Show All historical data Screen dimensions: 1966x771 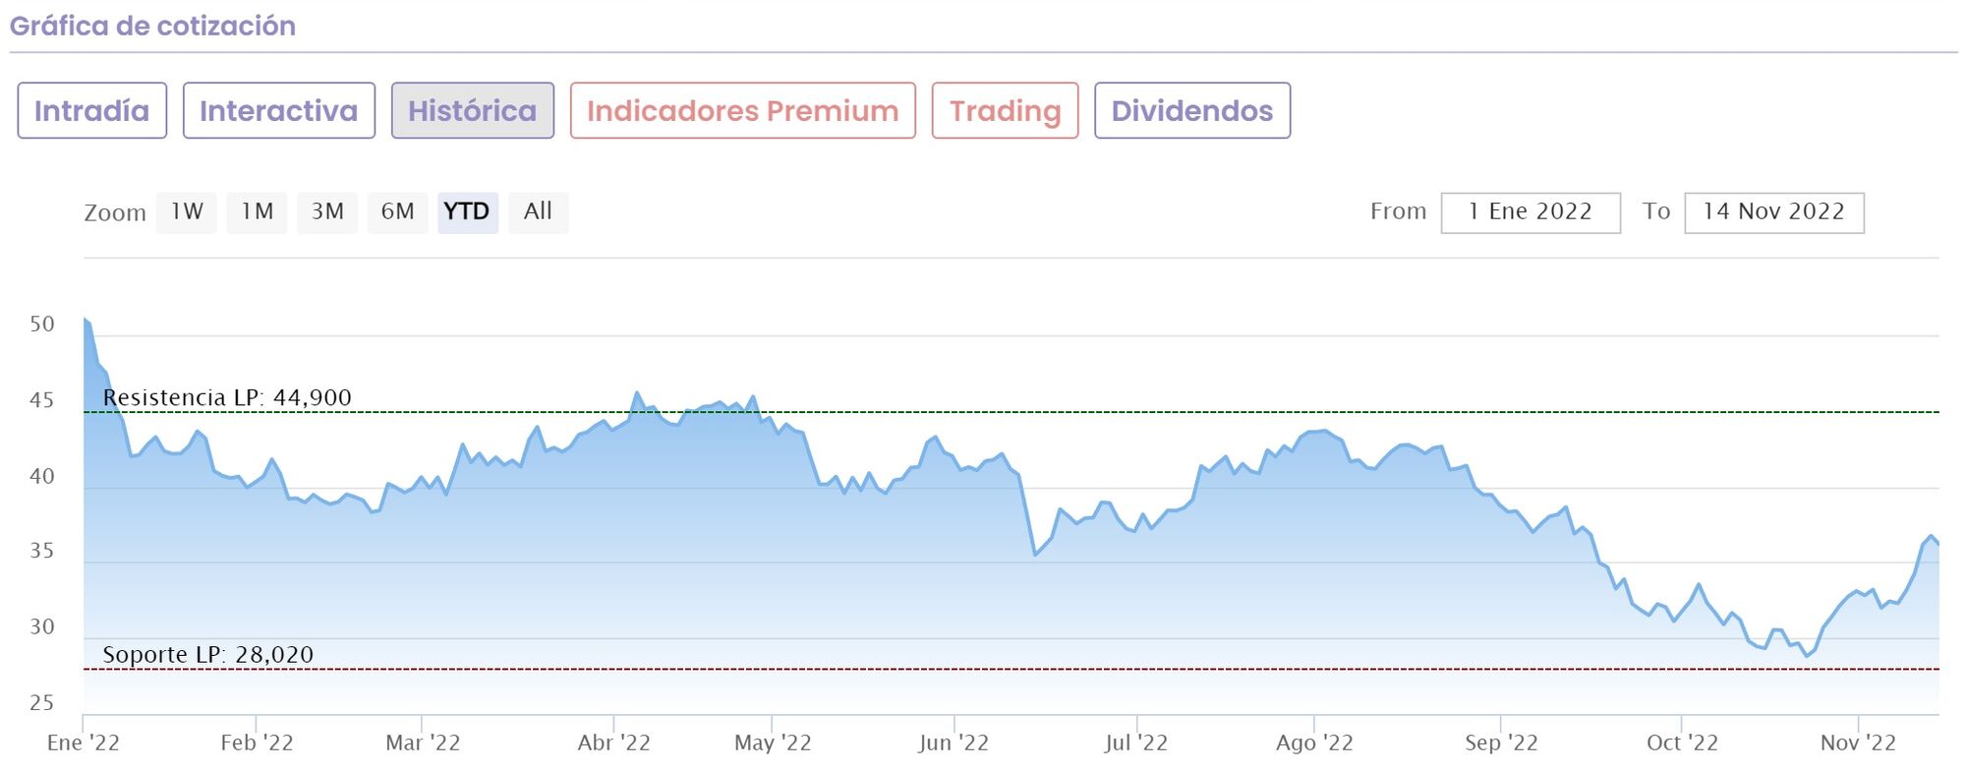coord(538,211)
